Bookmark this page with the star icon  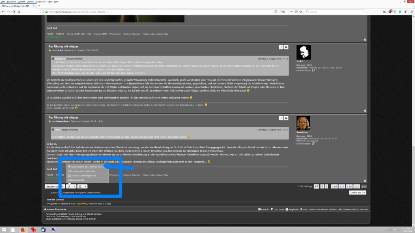click(301, 12)
